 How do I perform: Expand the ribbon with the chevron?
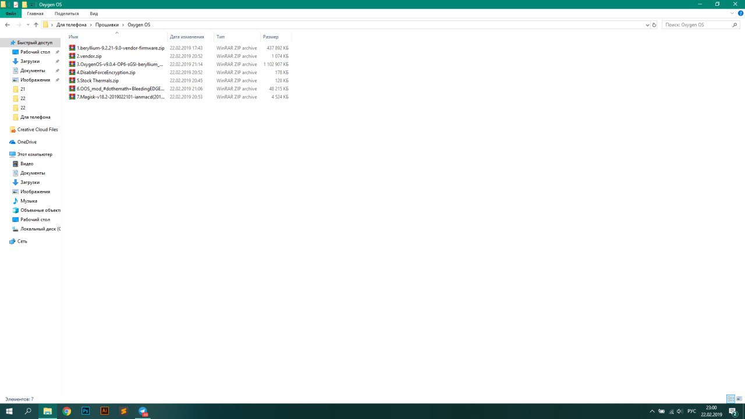point(733,13)
